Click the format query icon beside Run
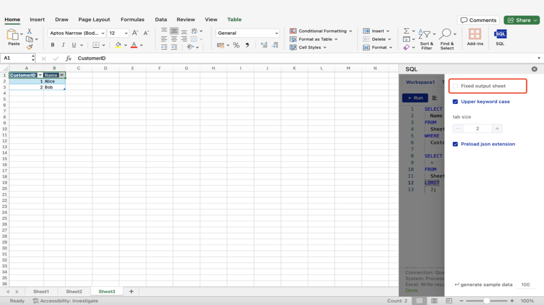Image resolution: width=544 pixels, height=305 pixels. [x=434, y=98]
